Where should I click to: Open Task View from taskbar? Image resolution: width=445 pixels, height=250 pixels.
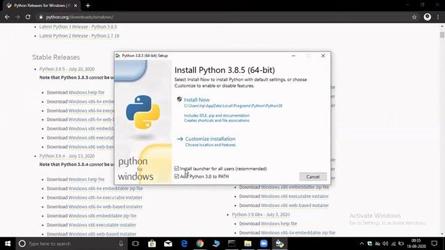[x=136, y=244]
